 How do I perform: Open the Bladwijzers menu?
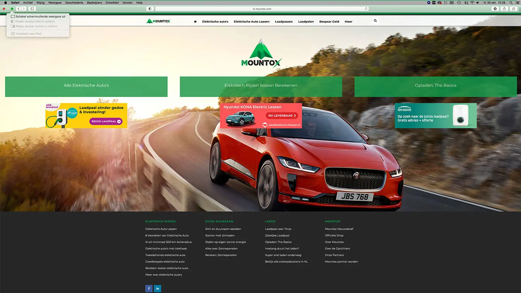[x=94, y=2]
